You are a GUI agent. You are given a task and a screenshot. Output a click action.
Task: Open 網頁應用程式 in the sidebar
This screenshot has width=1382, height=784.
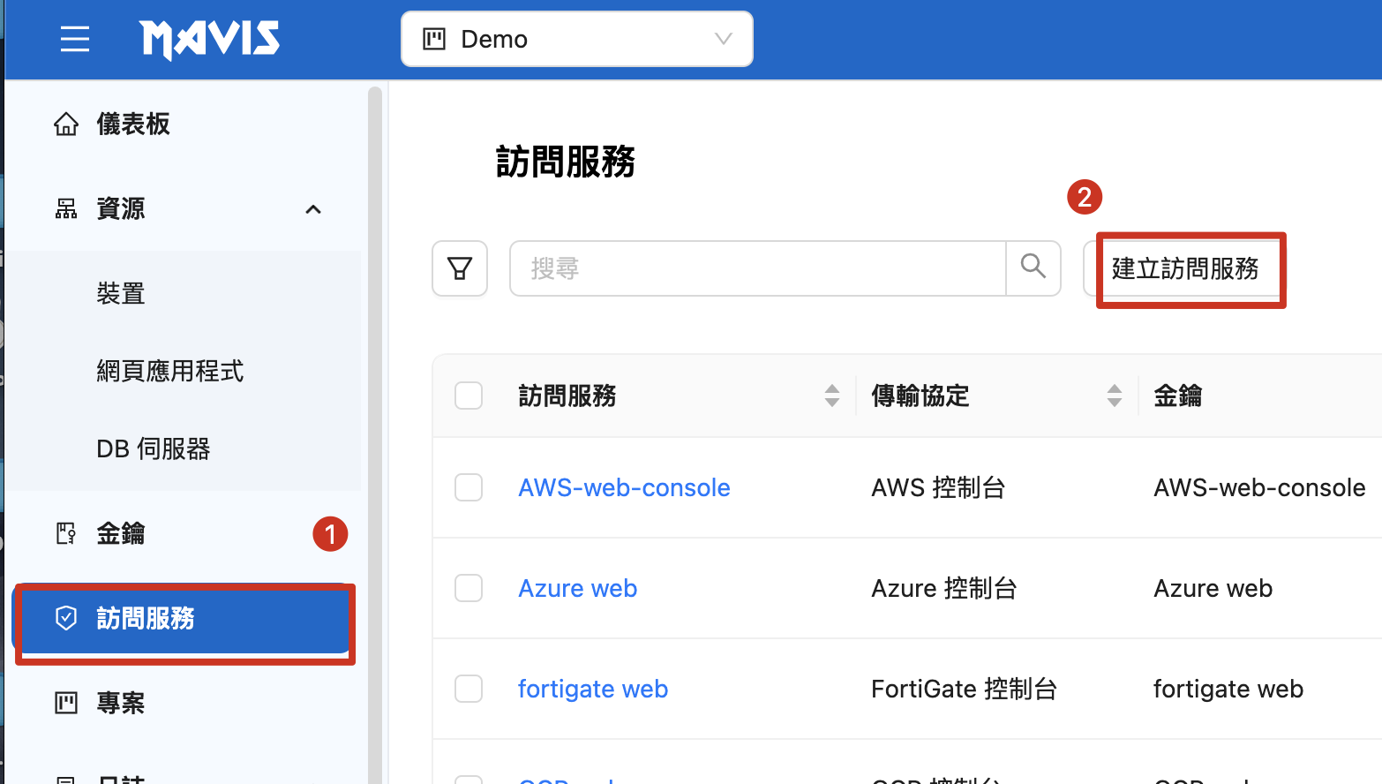tap(170, 371)
